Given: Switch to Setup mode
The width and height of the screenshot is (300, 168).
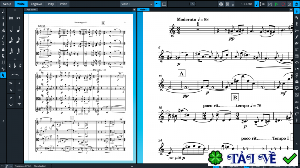Looking at the screenshot, I should [7, 4].
